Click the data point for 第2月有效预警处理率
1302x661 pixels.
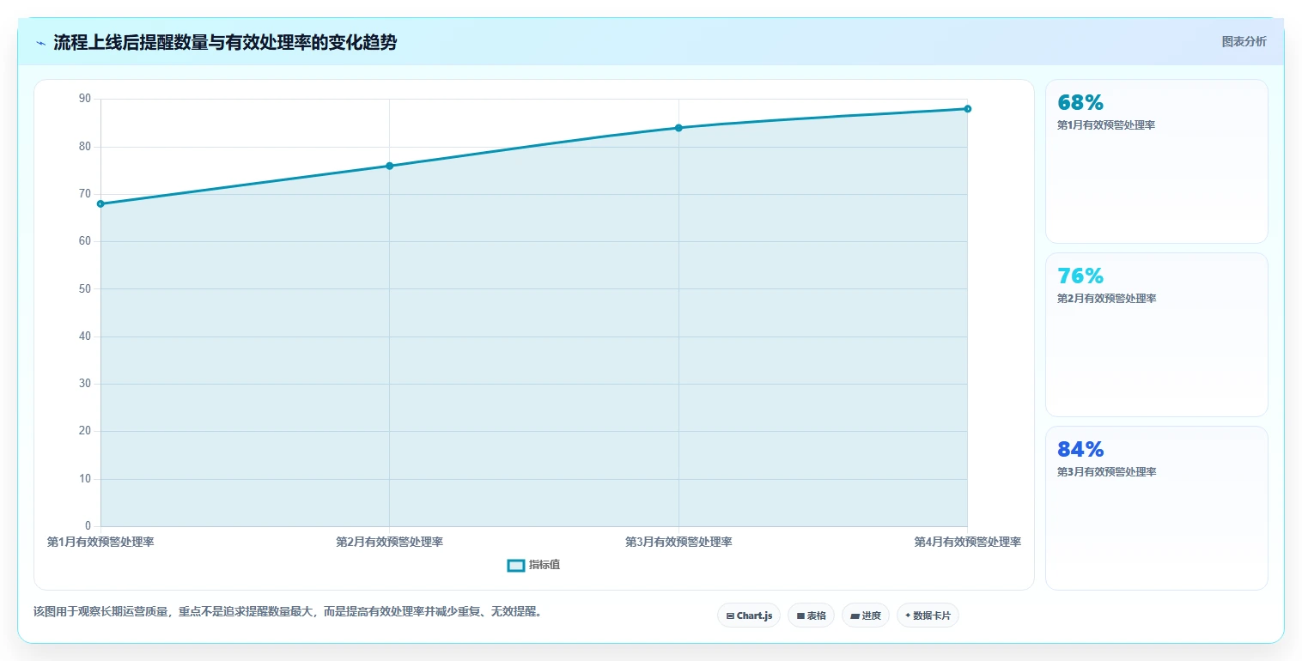coord(389,166)
